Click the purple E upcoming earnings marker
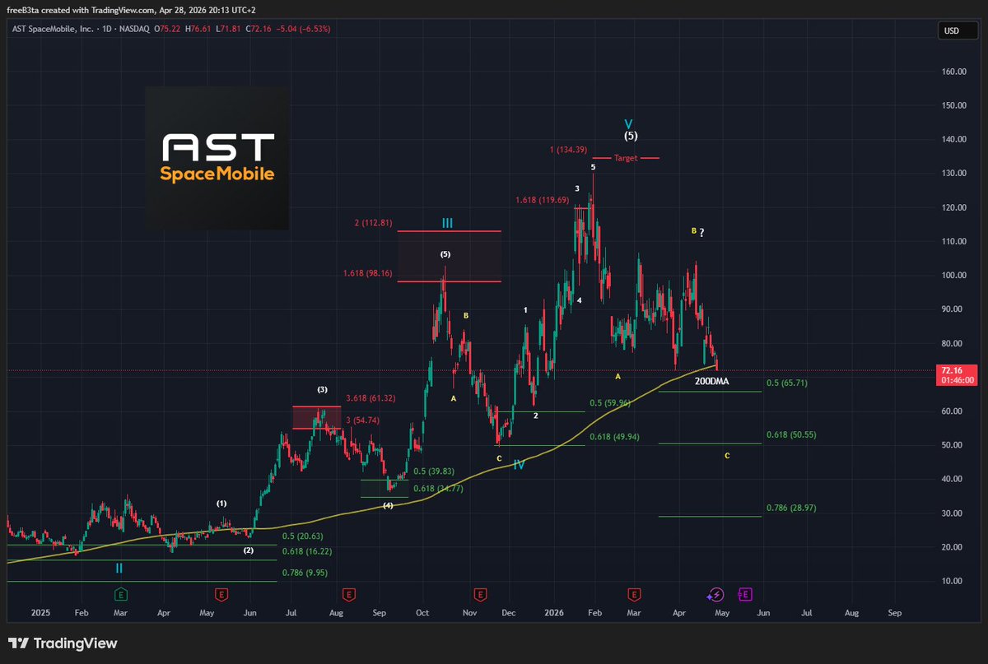Screen dimensions: 988x664 pyautogui.click(x=745, y=592)
